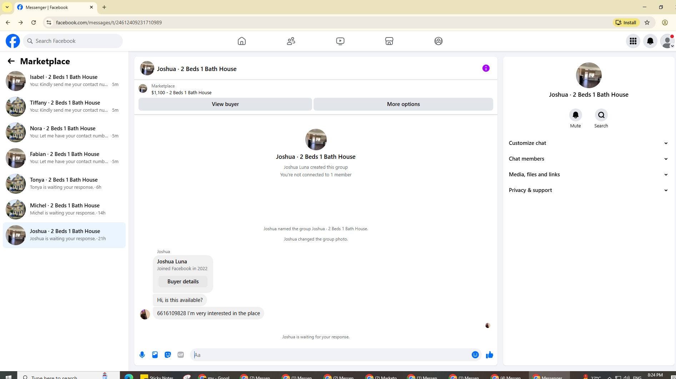Viewport: 676px width, 379px height.
Task: Send a thumbs-up like
Action: 490,355
